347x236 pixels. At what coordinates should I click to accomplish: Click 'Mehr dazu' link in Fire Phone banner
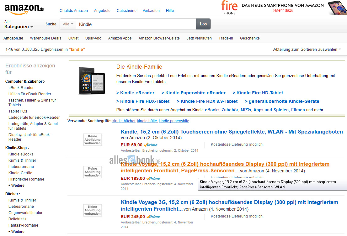[284, 10]
